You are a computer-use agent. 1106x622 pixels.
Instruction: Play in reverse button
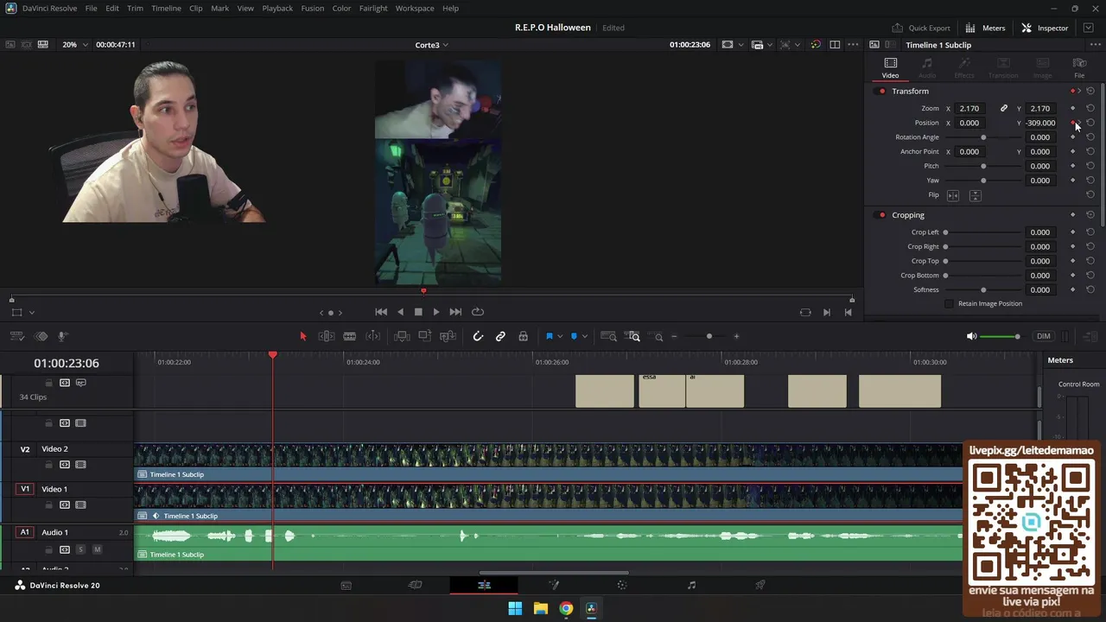pos(400,312)
